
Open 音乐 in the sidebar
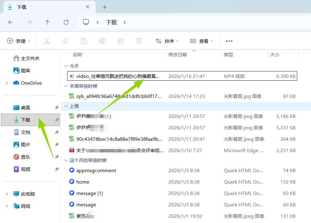pos(22,157)
